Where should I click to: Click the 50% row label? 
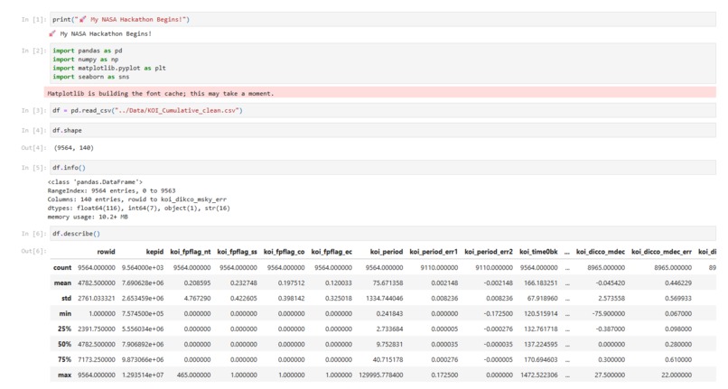pyautogui.click(x=64, y=345)
